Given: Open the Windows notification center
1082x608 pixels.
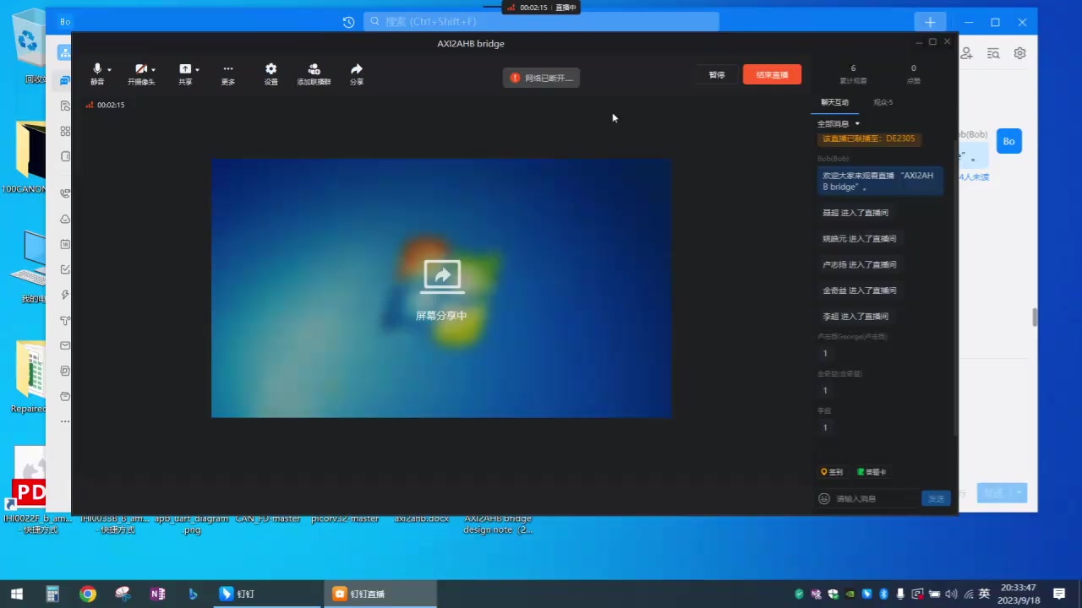Looking at the screenshot, I should pos(1059,594).
